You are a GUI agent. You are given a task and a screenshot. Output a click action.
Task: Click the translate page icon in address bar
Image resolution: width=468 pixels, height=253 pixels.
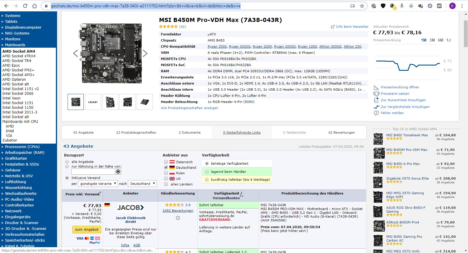click(353, 6)
